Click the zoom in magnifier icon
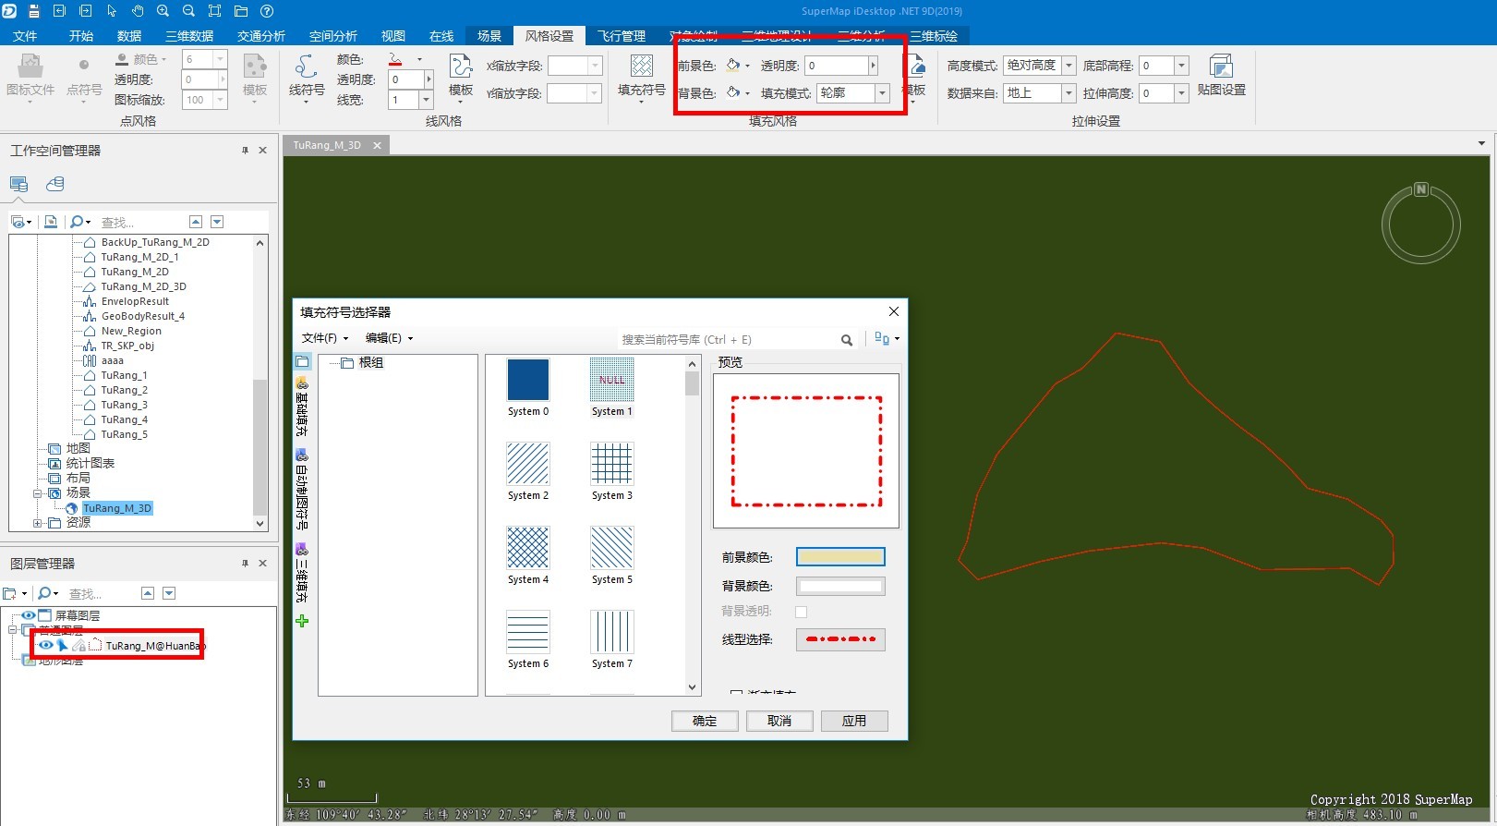Viewport: 1497px width, 826px height. pyautogui.click(x=163, y=11)
